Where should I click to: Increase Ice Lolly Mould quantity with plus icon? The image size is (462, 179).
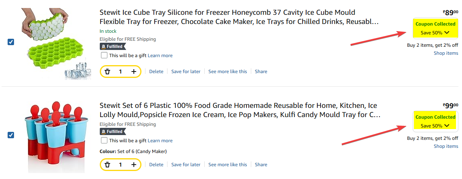click(x=134, y=165)
